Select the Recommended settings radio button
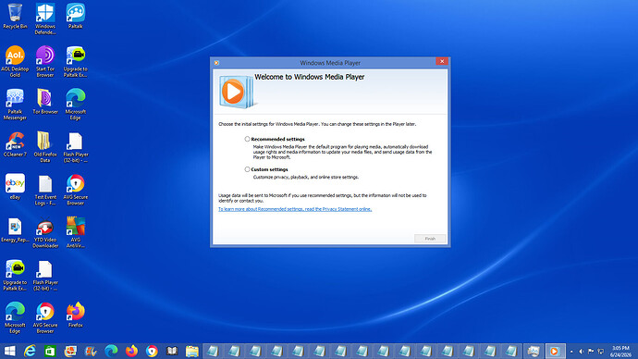 (x=247, y=139)
